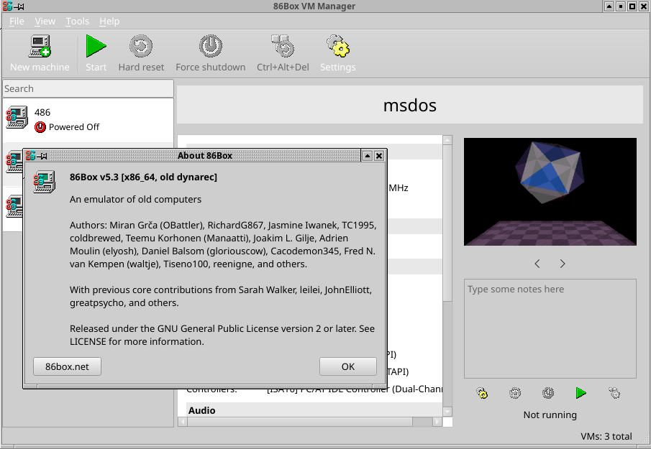The width and height of the screenshot is (651, 449).
Task: Click into the notes text area
Action: pyautogui.click(x=550, y=328)
